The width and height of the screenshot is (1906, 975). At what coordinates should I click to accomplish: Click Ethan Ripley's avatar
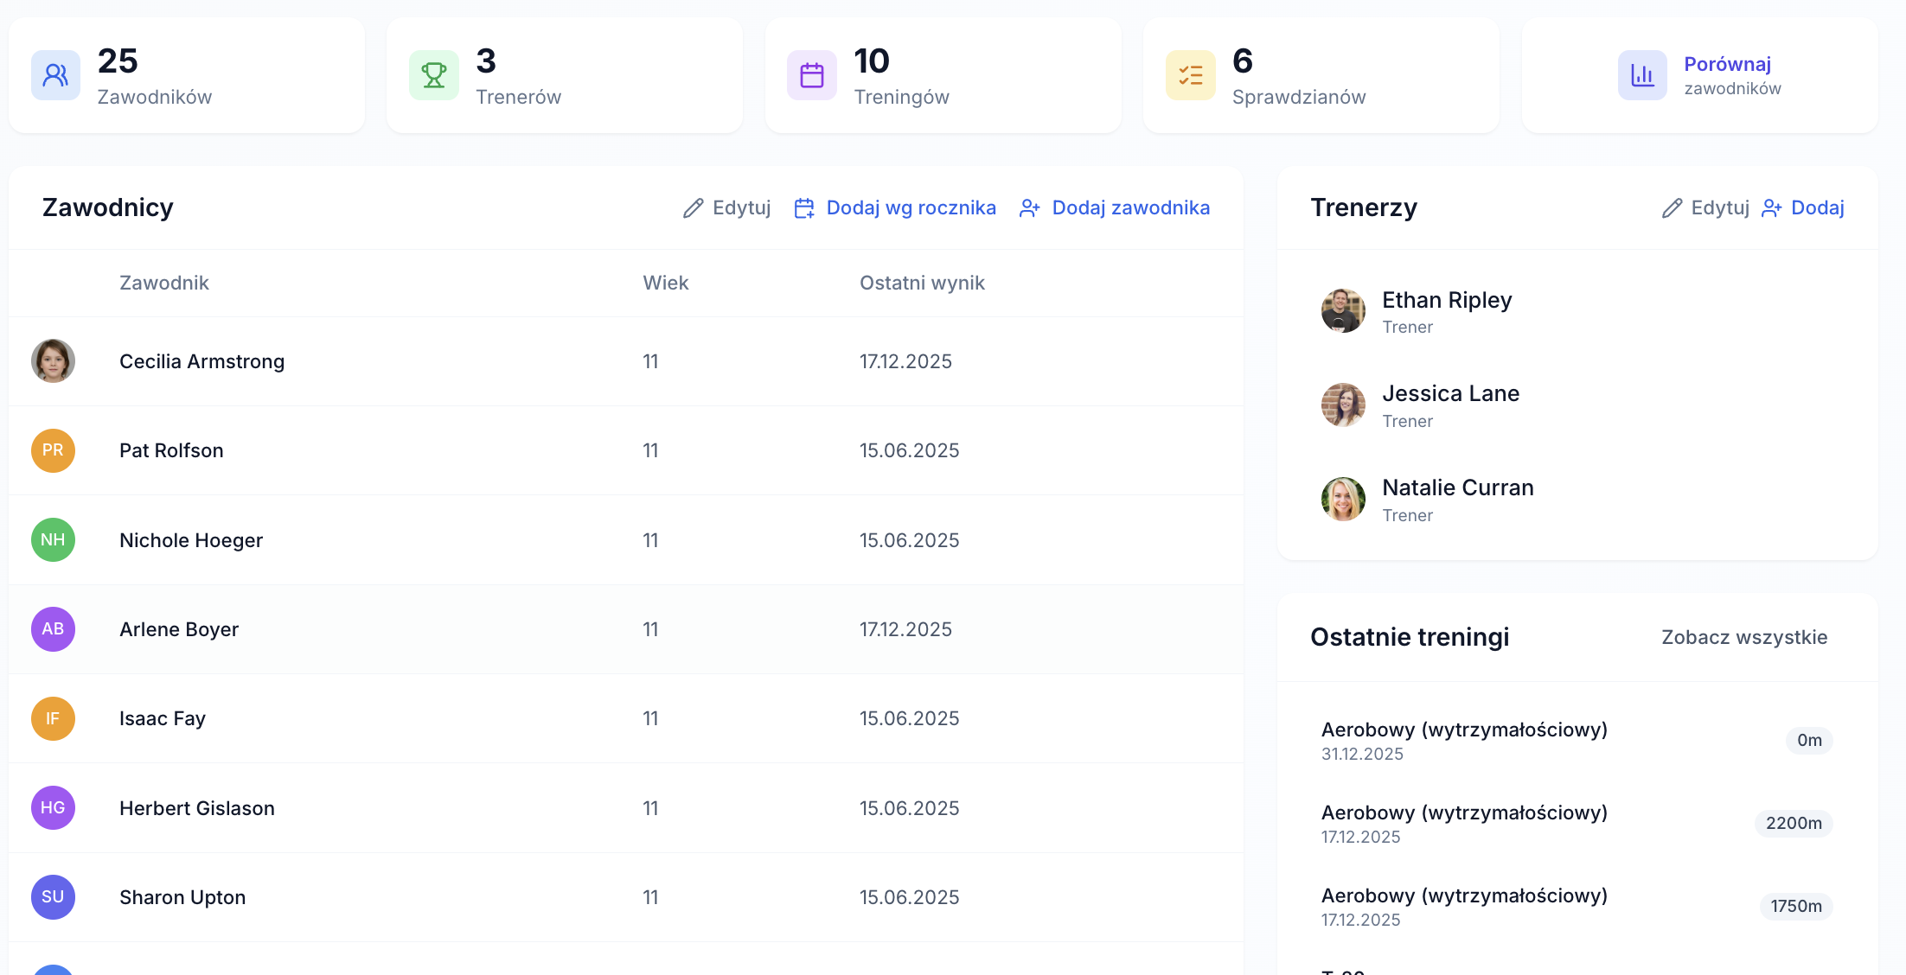pyautogui.click(x=1342, y=310)
